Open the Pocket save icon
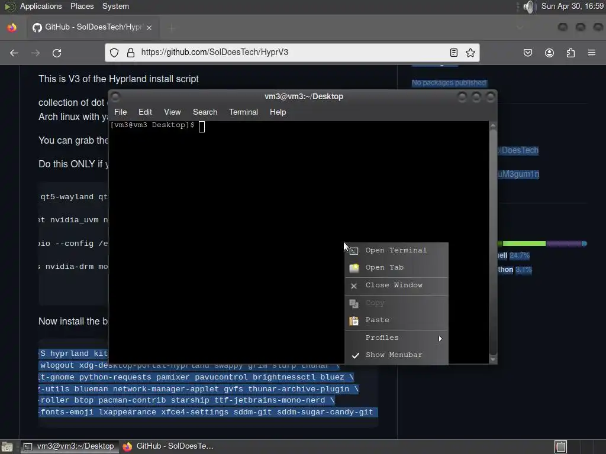Image resolution: width=606 pixels, height=454 pixels. [527, 53]
